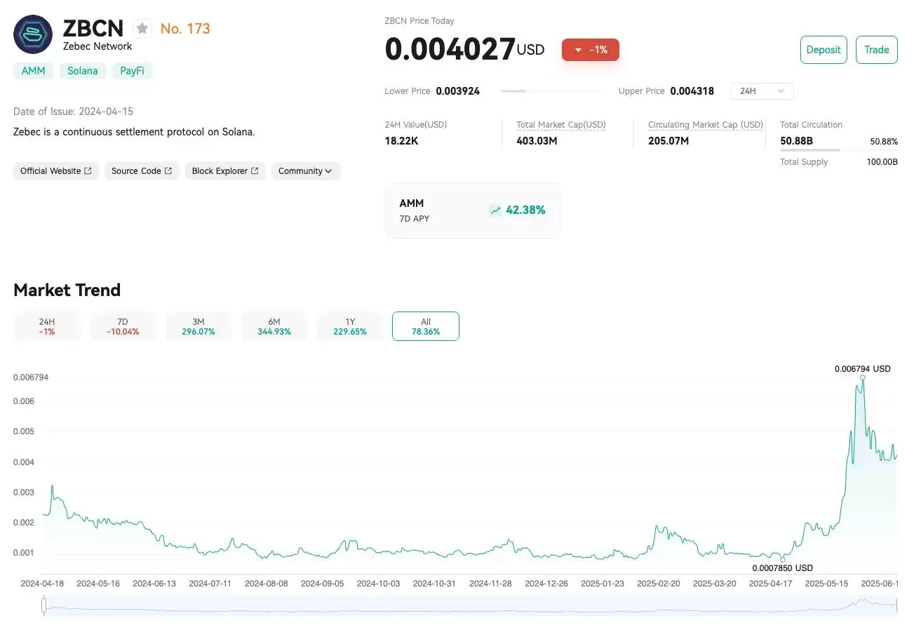Image resolution: width=914 pixels, height=644 pixels.
Task: Click the external link icon on Source Code
Action: [x=168, y=171]
